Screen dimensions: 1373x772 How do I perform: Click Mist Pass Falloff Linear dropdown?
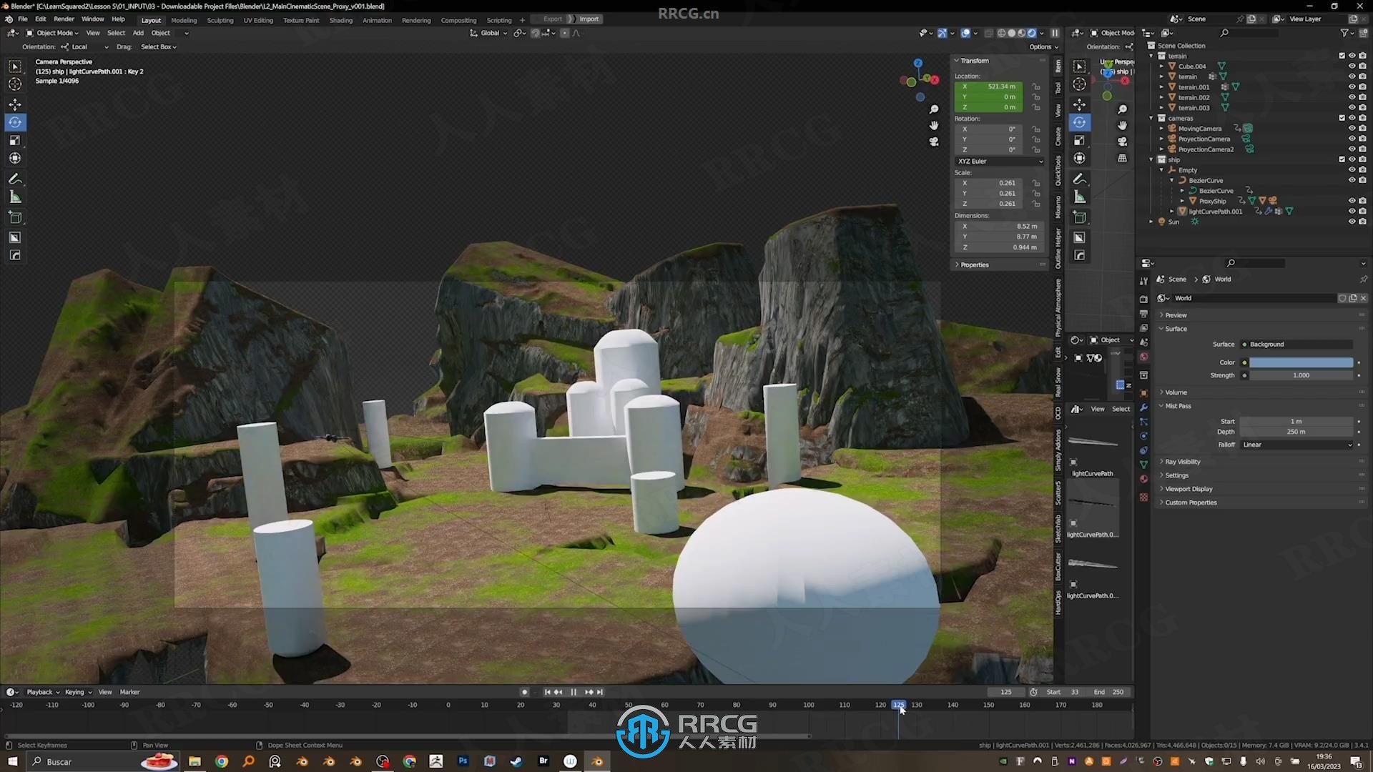(1296, 444)
